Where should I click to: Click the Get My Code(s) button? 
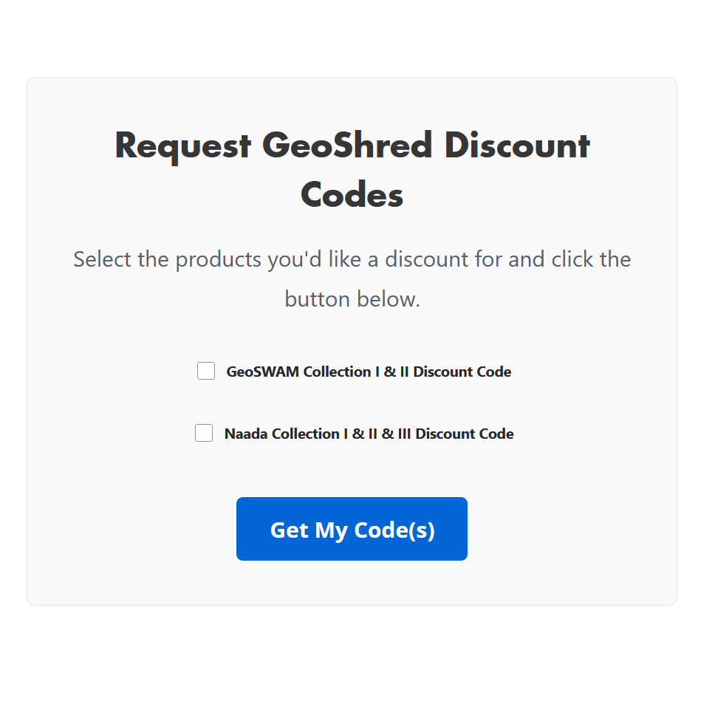coord(352,529)
